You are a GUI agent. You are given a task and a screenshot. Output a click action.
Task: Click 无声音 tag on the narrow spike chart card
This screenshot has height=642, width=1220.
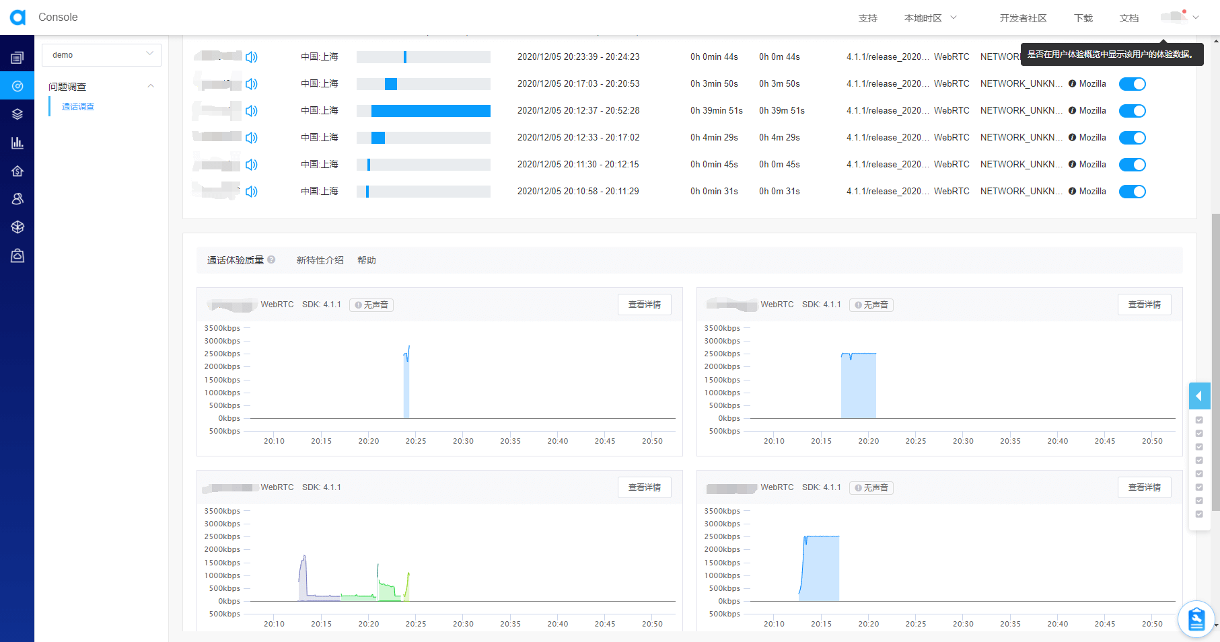371,305
